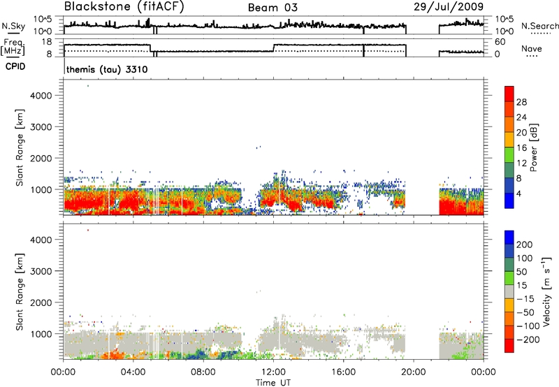
Task: Click the '2000' tick of the velocity panel
Action: point(41,302)
